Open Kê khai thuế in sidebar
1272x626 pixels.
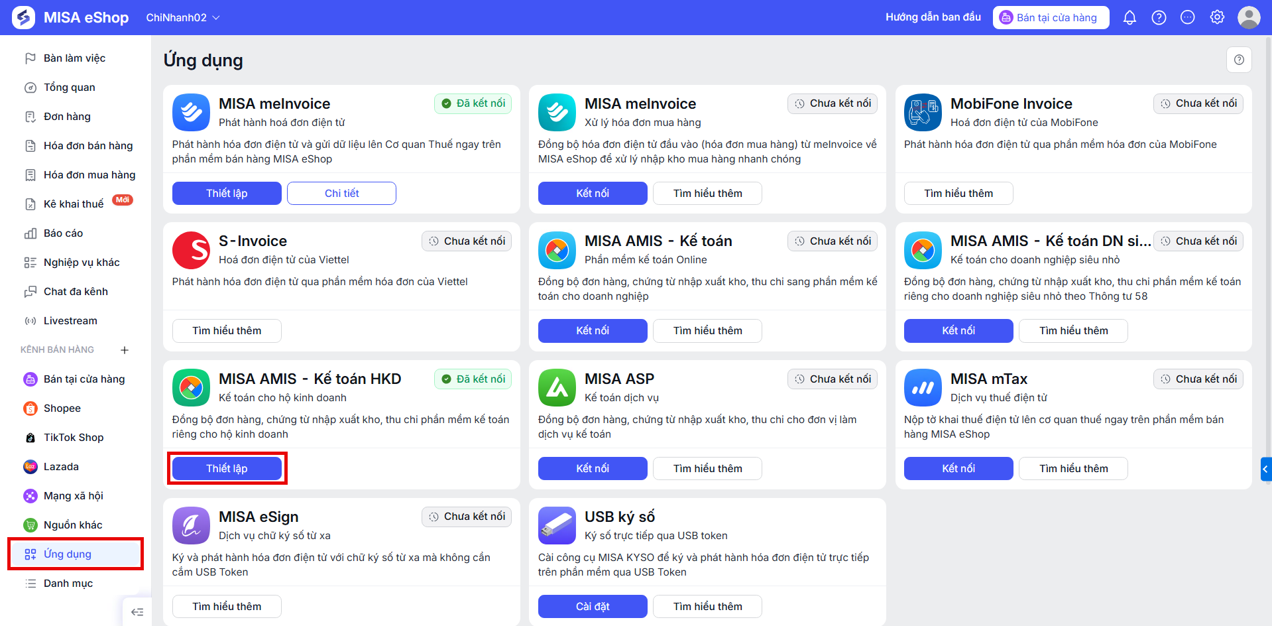pyautogui.click(x=76, y=204)
